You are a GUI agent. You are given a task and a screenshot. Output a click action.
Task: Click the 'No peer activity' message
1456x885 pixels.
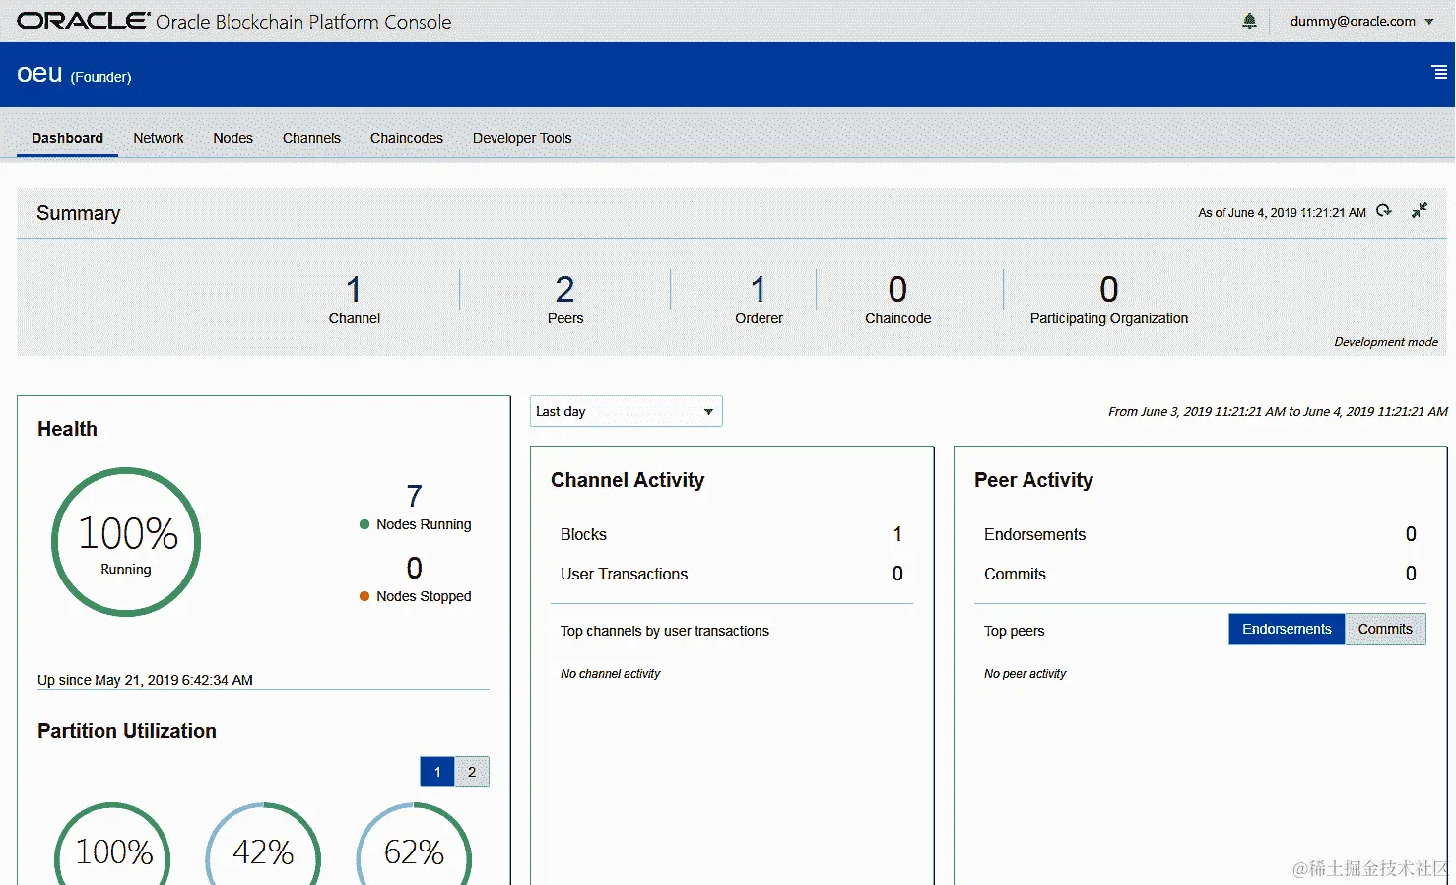point(1025,674)
